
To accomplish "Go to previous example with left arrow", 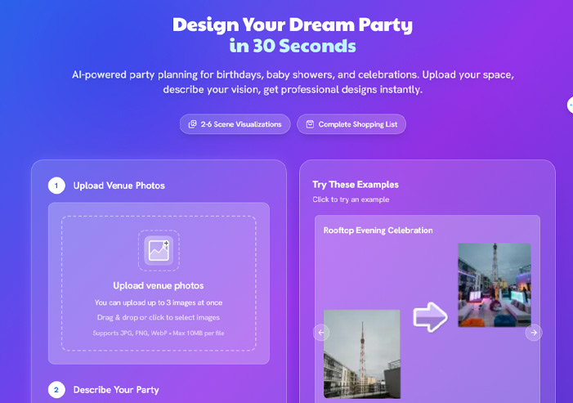I will coord(321,333).
